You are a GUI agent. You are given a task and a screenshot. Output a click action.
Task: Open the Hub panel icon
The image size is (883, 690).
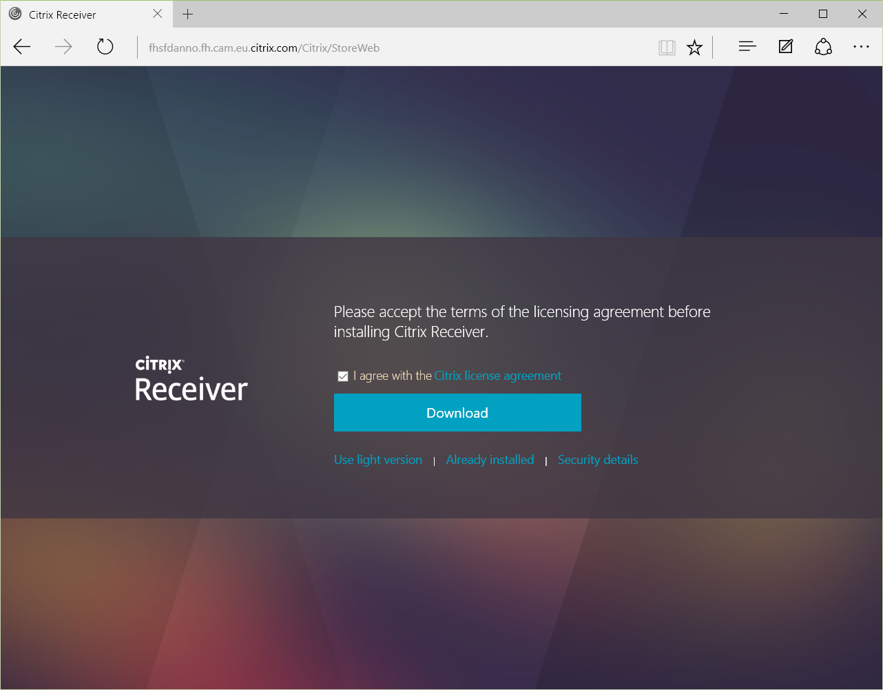point(747,47)
